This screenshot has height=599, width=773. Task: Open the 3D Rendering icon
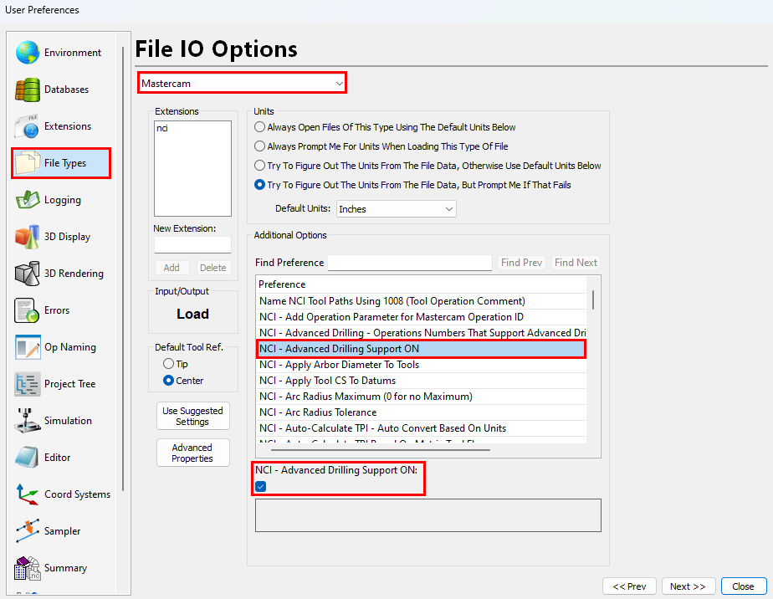pyautogui.click(x=27, y=274)
